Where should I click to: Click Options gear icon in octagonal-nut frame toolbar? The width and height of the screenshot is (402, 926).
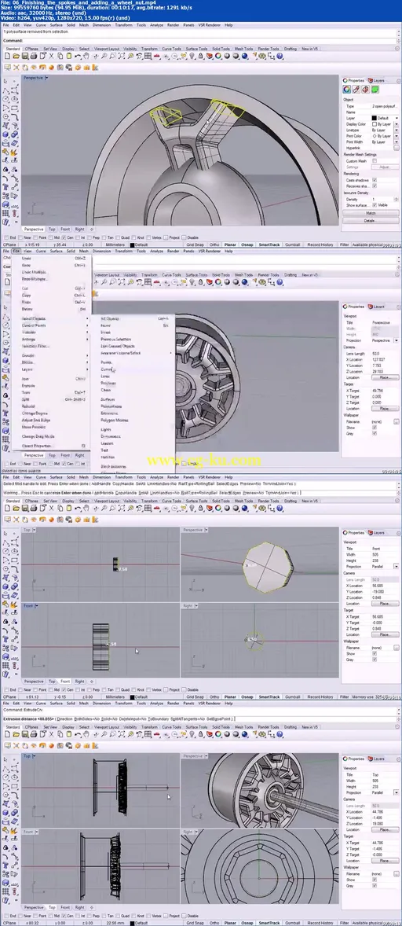(x=261, y=508)
